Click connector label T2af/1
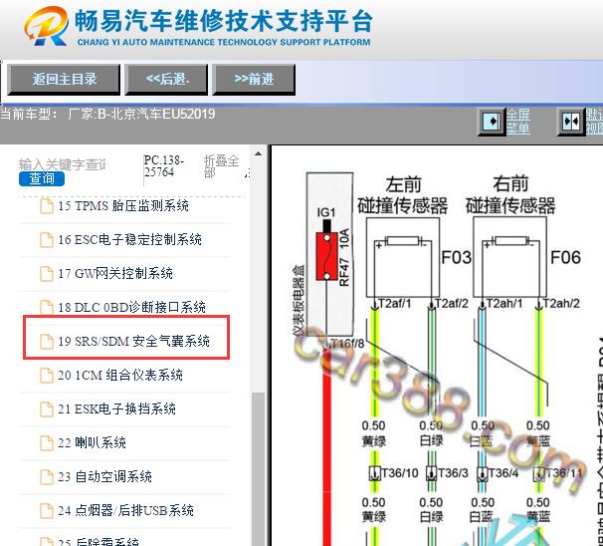Image resolution: width=603 pixels, height=546 pixels. (395, 304)
